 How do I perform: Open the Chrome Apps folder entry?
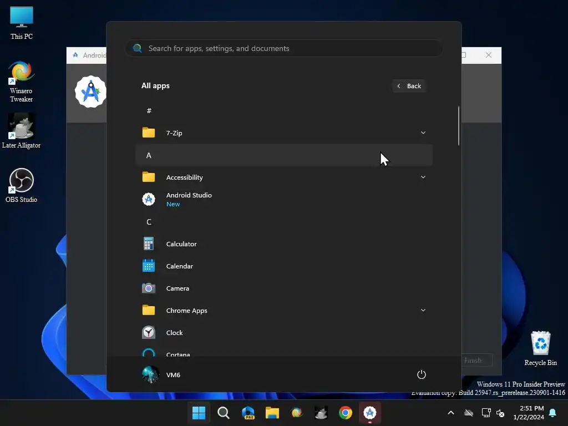pyautogui.click(x=283, y=311)
